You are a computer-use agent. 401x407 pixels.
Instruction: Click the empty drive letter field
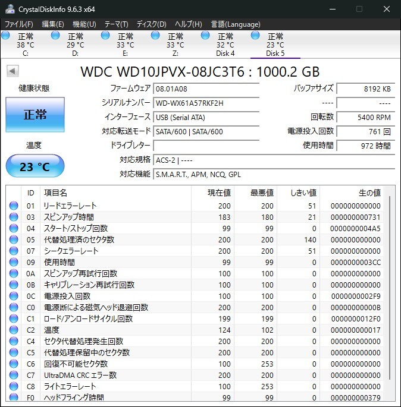(x=206, y=146)
